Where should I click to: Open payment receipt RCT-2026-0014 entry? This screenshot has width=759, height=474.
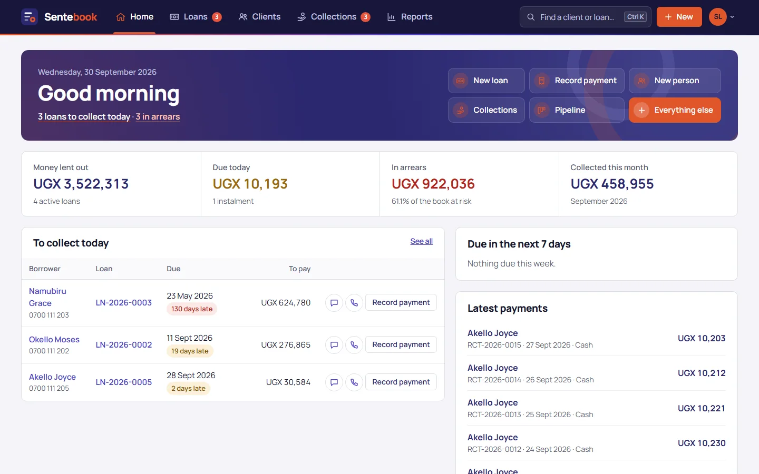(x=596, y=373)
